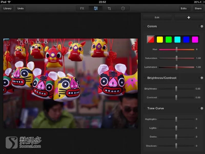Click the Colors section title

152,26
